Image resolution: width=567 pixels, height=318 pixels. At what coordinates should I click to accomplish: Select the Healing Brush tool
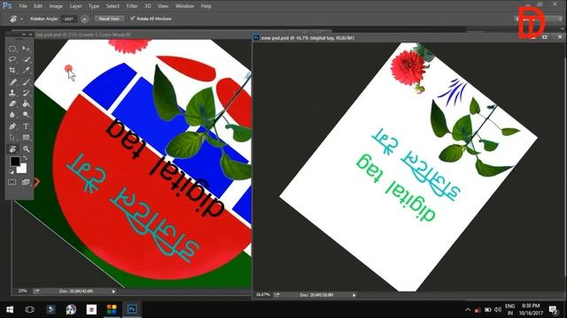[x=12, y=82]
